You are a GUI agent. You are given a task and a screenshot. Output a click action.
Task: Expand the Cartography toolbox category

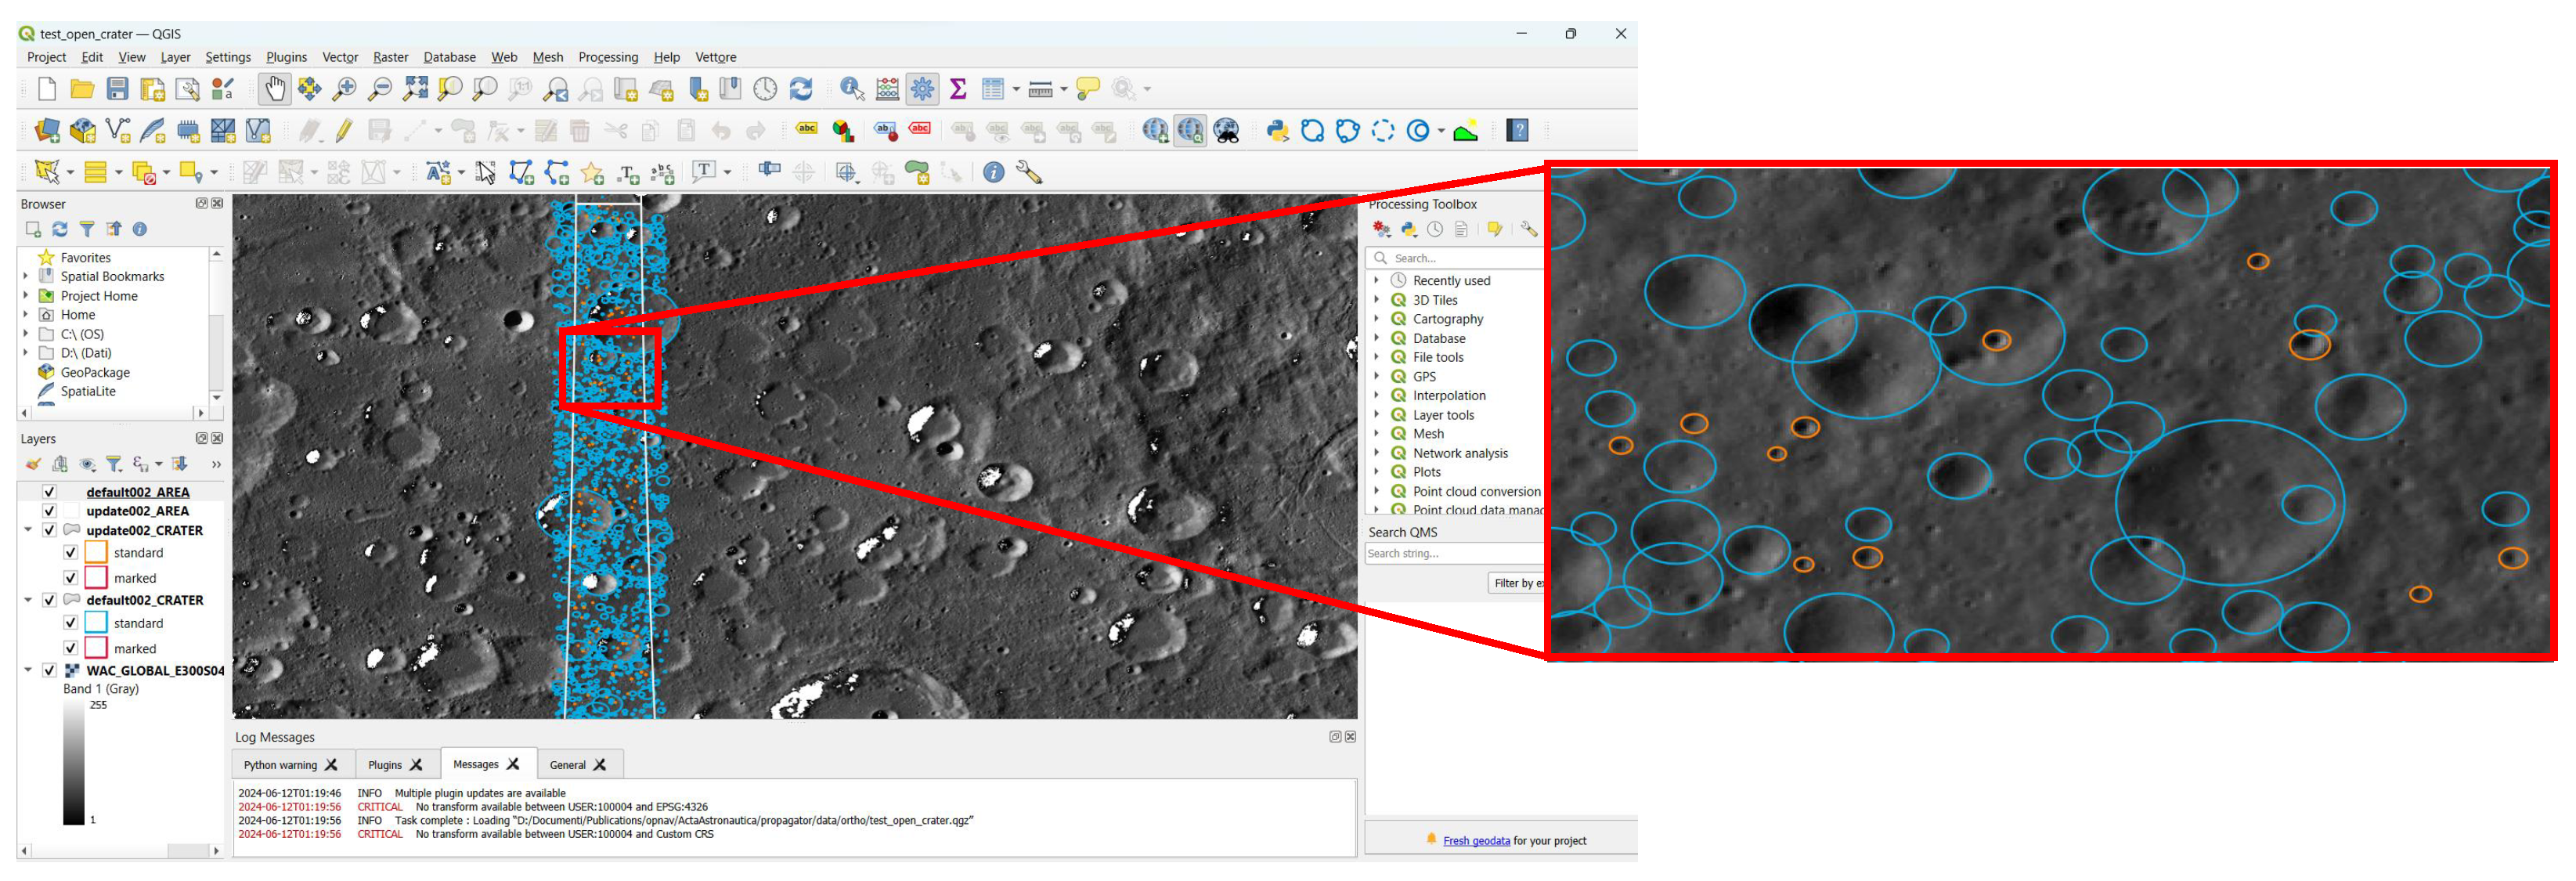coord(1377,319)
